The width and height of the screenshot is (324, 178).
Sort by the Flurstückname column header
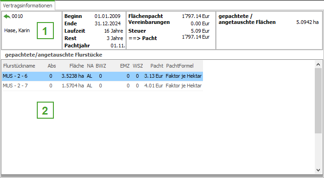(x=19, y=66)
